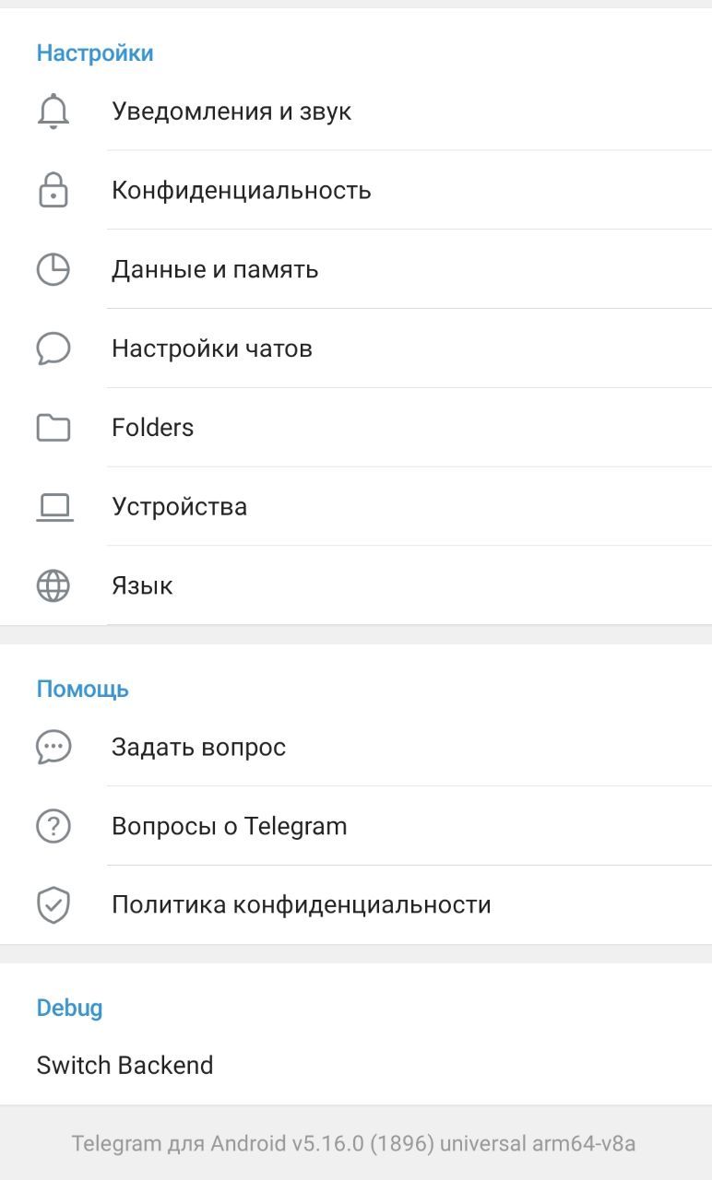The width and height of the screenshot is (712, 1180).
Task: Open Вопросы о Telegram
Action: [x=230, y=826]
